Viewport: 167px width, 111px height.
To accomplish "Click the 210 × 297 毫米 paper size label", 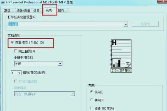I will (121, 70).
